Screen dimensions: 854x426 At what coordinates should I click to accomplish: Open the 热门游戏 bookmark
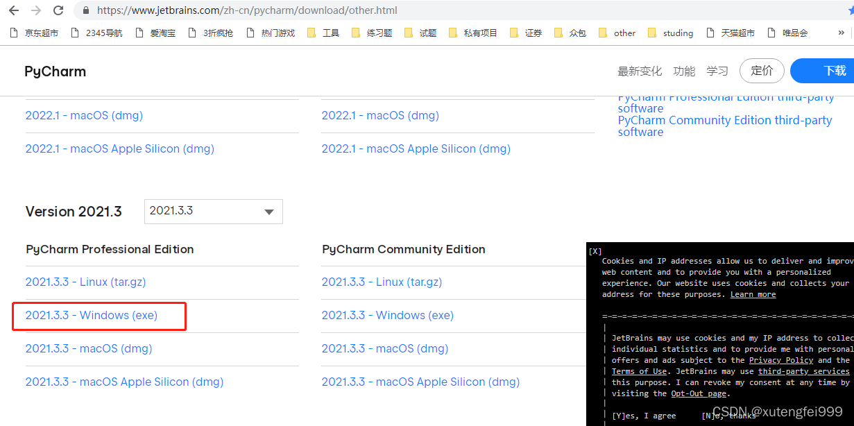point(270,33)
